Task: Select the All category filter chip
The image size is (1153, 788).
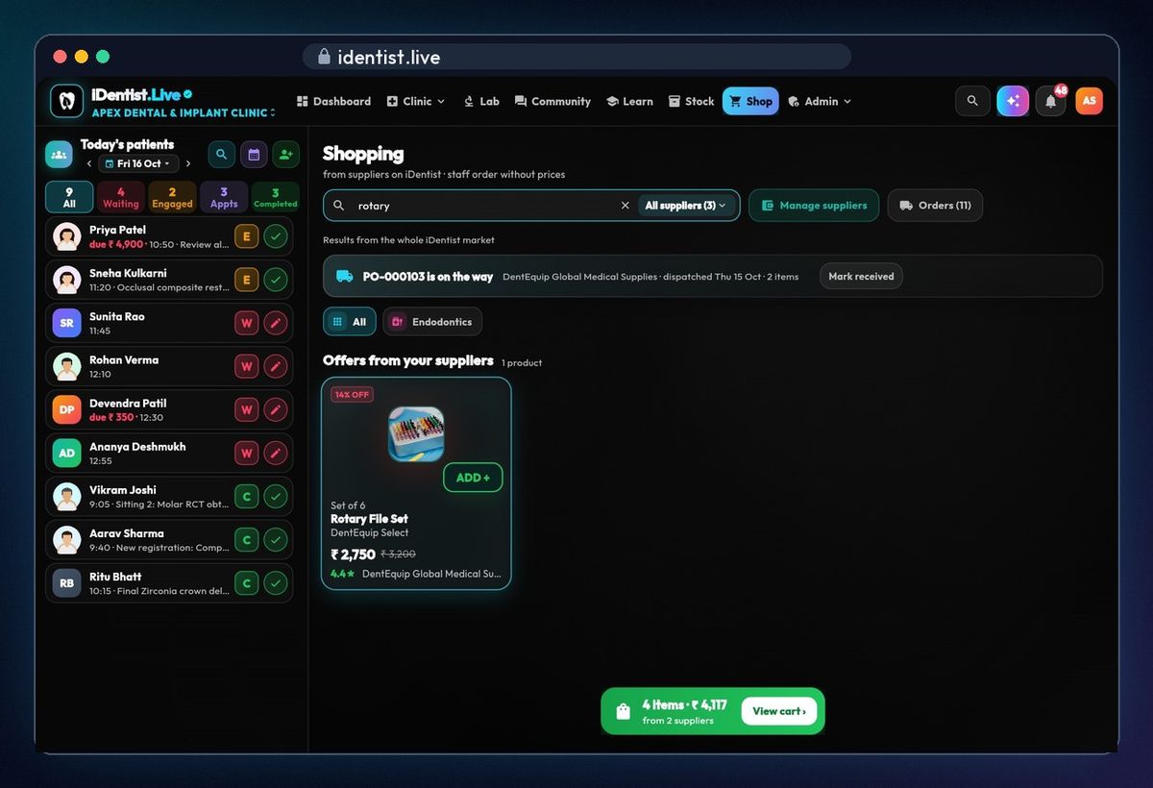Action: click(350, 322)
